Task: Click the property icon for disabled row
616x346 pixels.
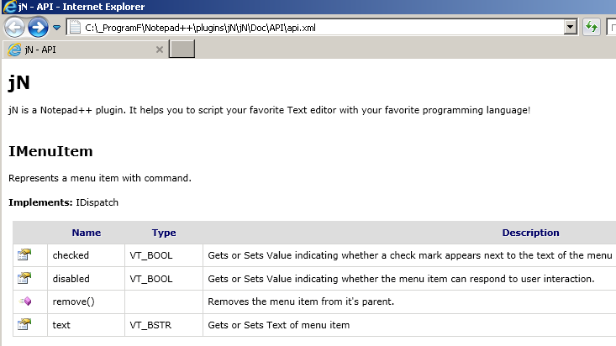Action: point(24,279)
